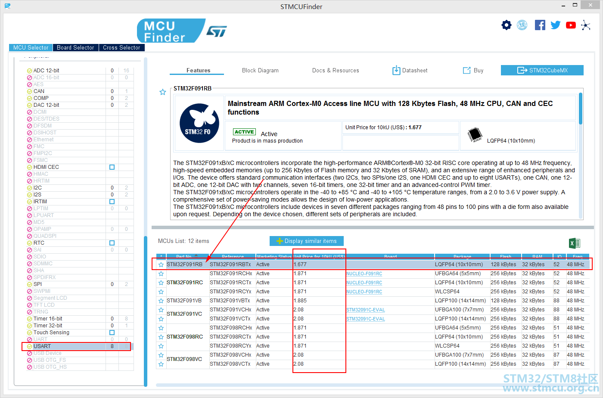Click the ST logo in the header
The width and height of the screenshot is (603, 398).
click(x=217, y=31)
